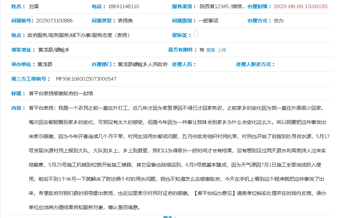Select phone number 18691148110

(x=124, y=6)
